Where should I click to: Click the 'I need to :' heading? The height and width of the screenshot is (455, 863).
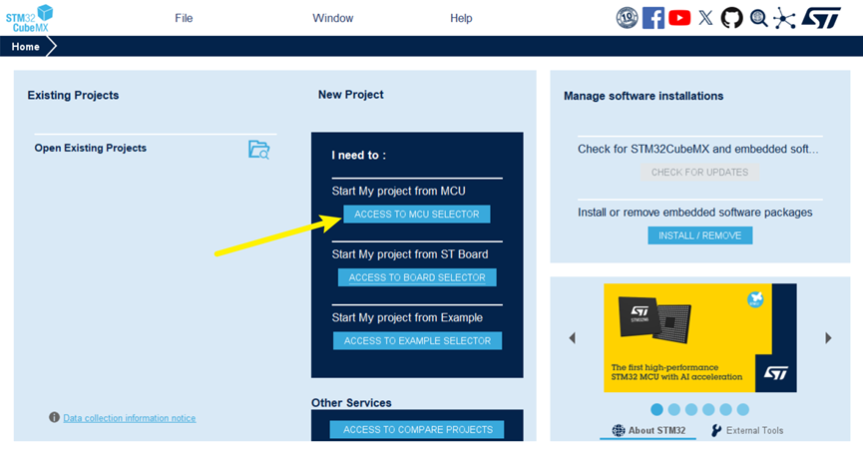coord(359,155)
